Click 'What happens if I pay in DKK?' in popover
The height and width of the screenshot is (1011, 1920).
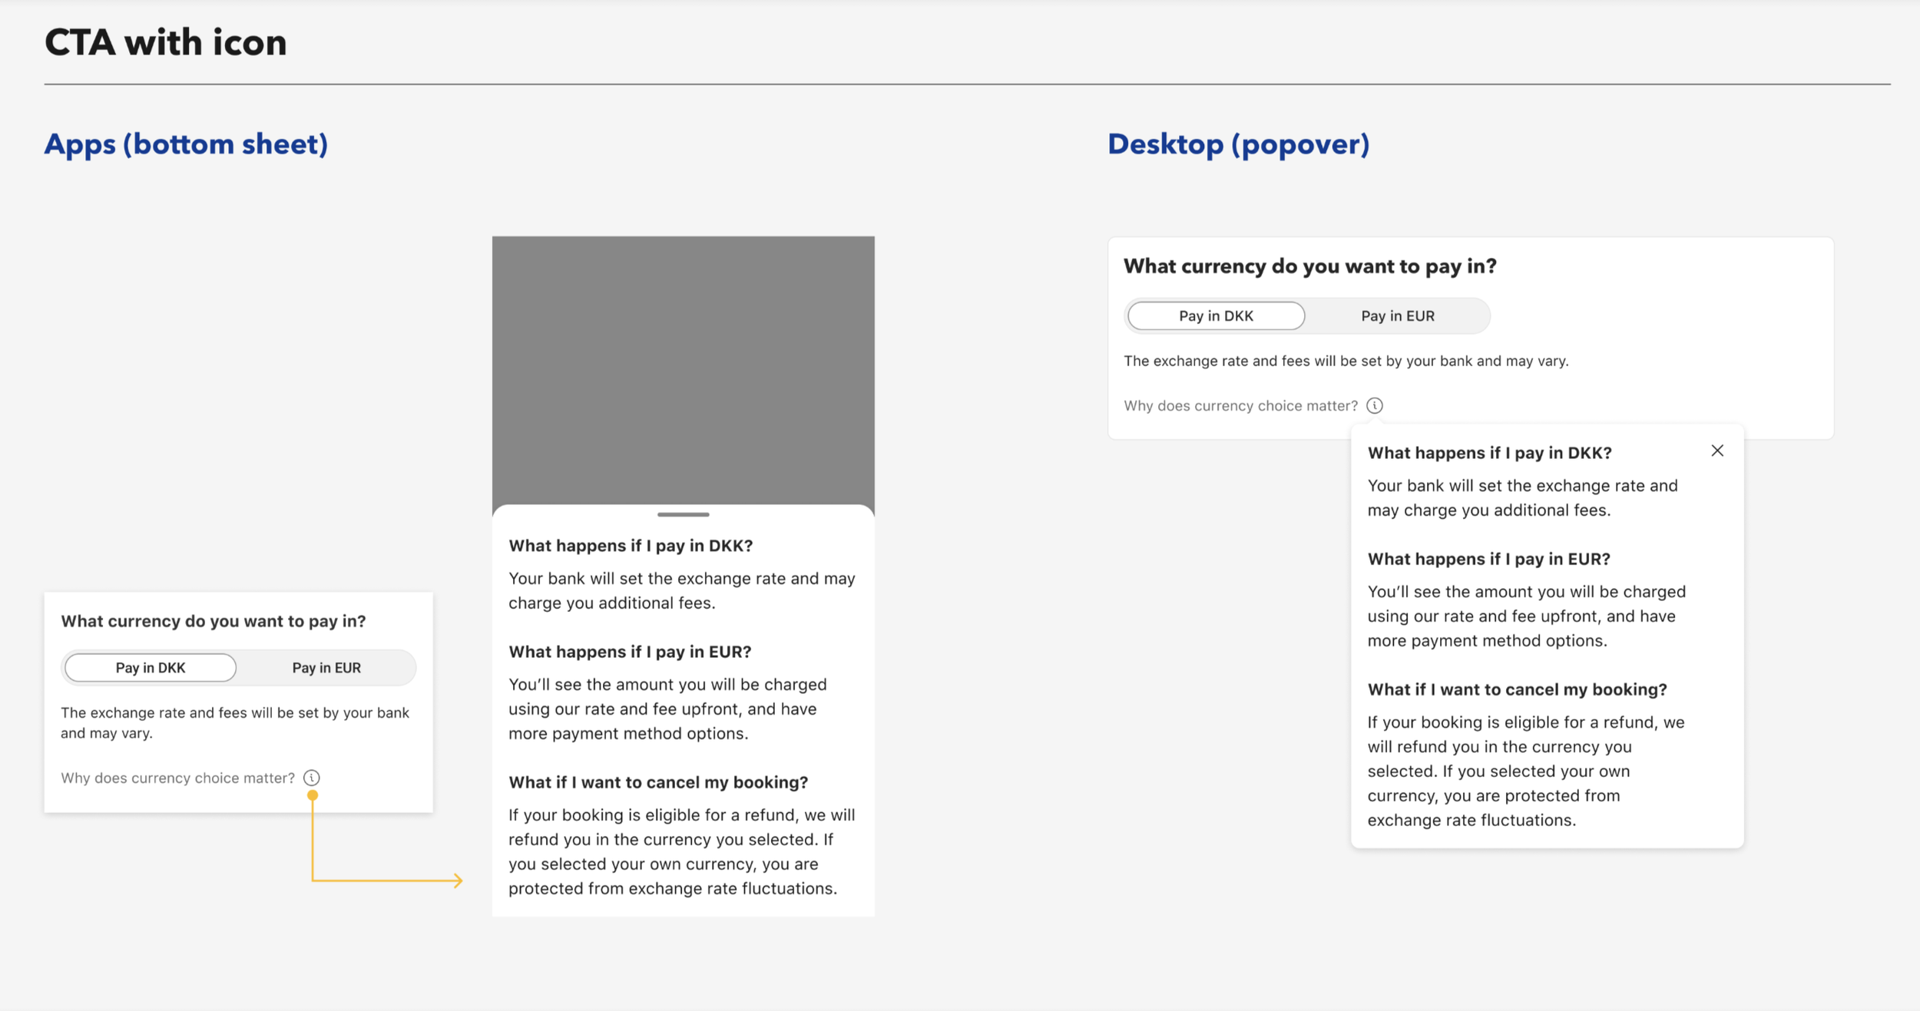click(1489, 453)
